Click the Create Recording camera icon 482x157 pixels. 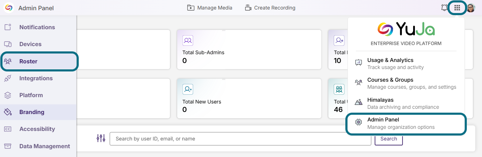(248, 8)
